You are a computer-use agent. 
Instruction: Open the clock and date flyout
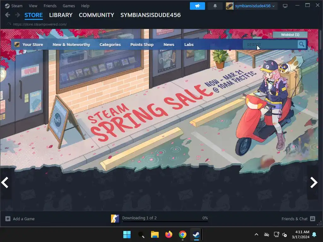click(x=301, y=234)
